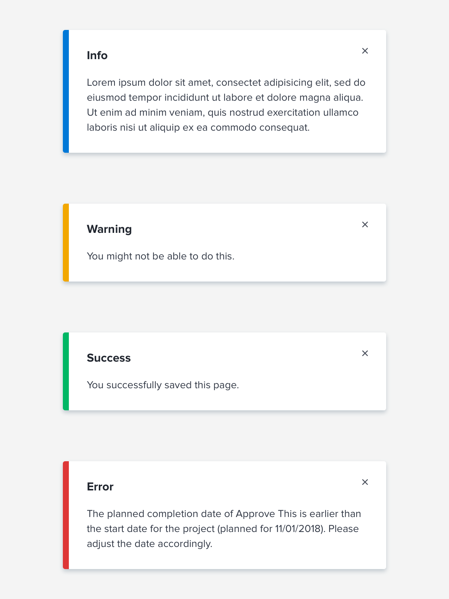The width and height of the screenshot is (449, 599).
Task: Close the Warning alert
Action: click(x=365, y=225)
